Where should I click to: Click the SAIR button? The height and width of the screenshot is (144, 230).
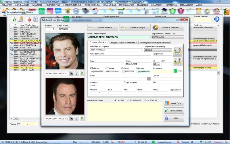click(174, 118)
